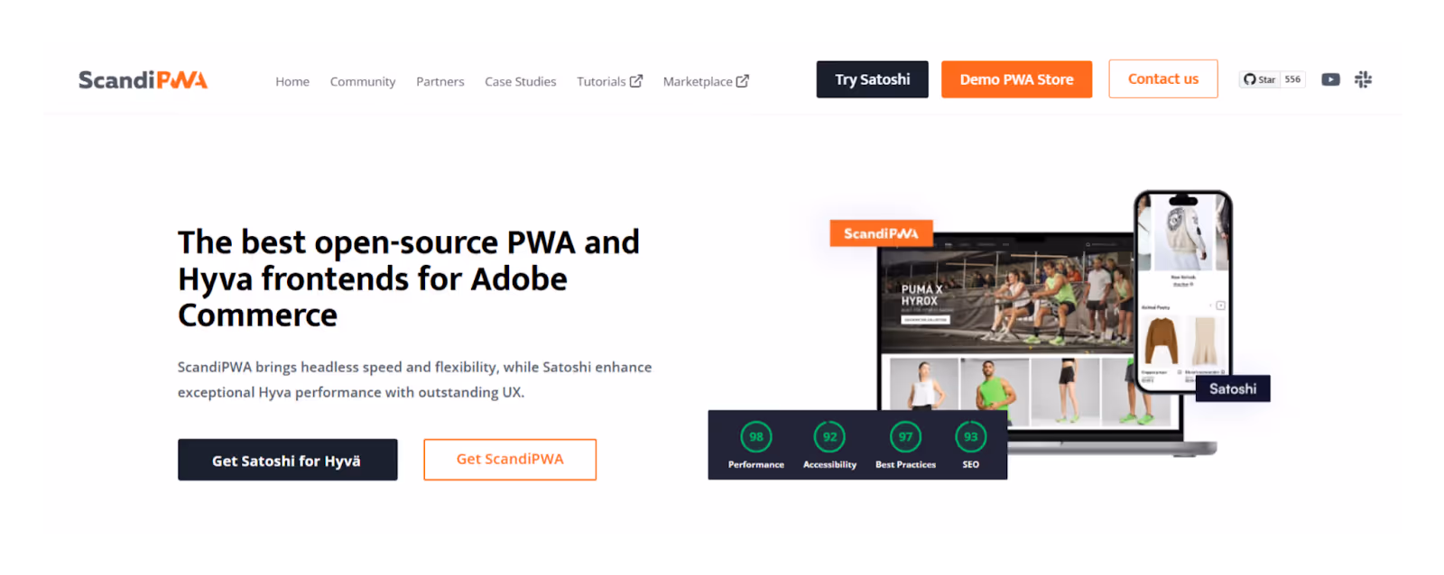Viewport: 1444px width, 575px height.
Task: Click the Contact us button
Action: [x=1163, y=79]
